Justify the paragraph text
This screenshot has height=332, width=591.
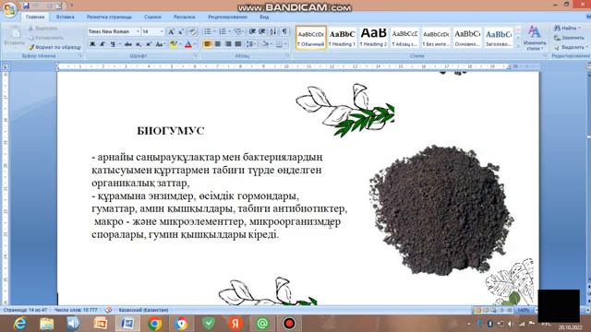coord(238,44)
